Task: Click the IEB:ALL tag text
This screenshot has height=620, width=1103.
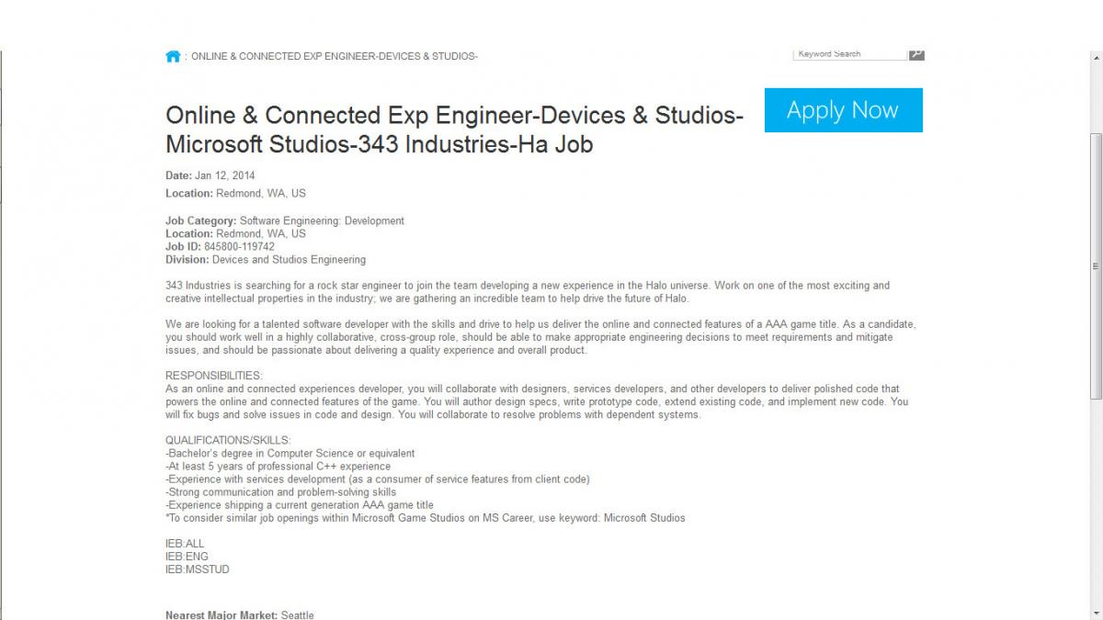Action: coord(185,544)
